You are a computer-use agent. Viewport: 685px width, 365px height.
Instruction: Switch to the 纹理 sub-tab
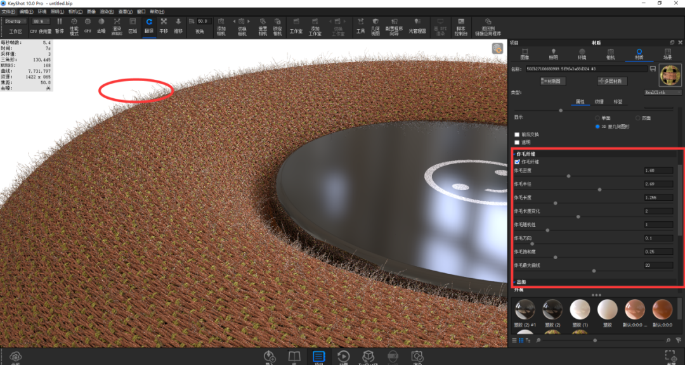pos(599,102)
